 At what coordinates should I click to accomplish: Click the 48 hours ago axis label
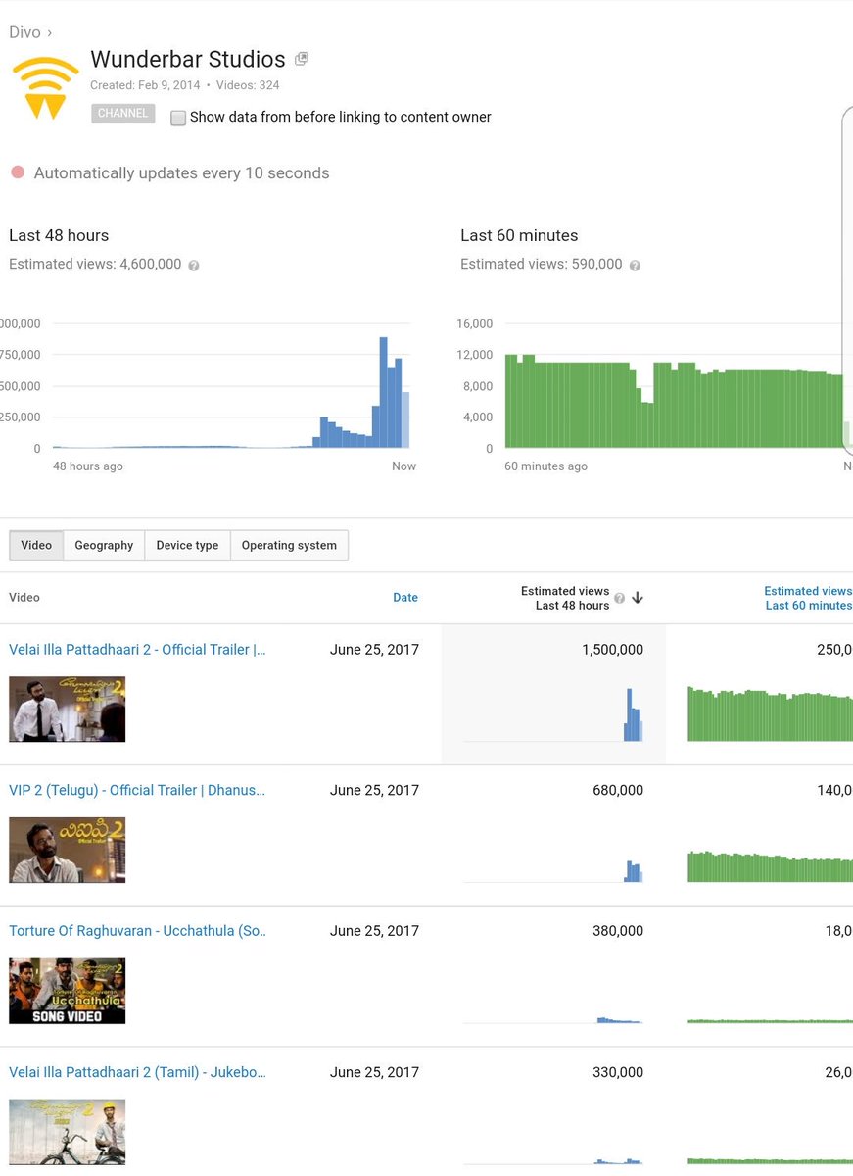pyautogui.click(x=88, y=466)
